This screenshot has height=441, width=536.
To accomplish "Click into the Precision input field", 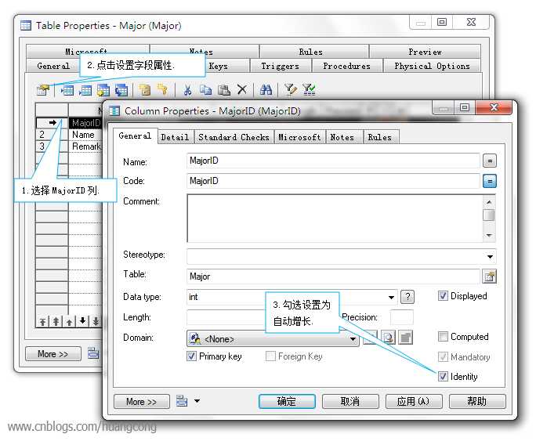I will click(x=402, y=317).
